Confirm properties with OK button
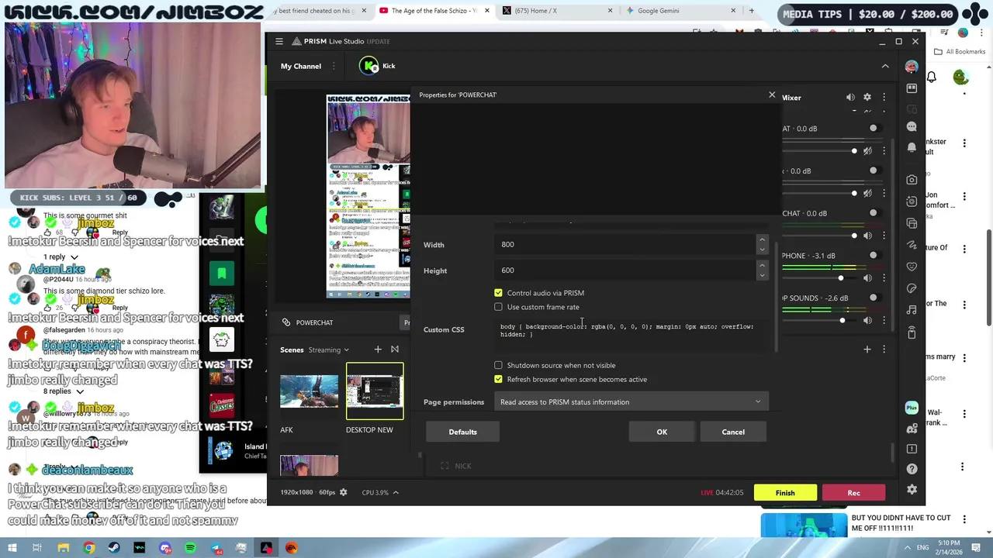Screen dimensions: 993x558 tap(662, 432)
